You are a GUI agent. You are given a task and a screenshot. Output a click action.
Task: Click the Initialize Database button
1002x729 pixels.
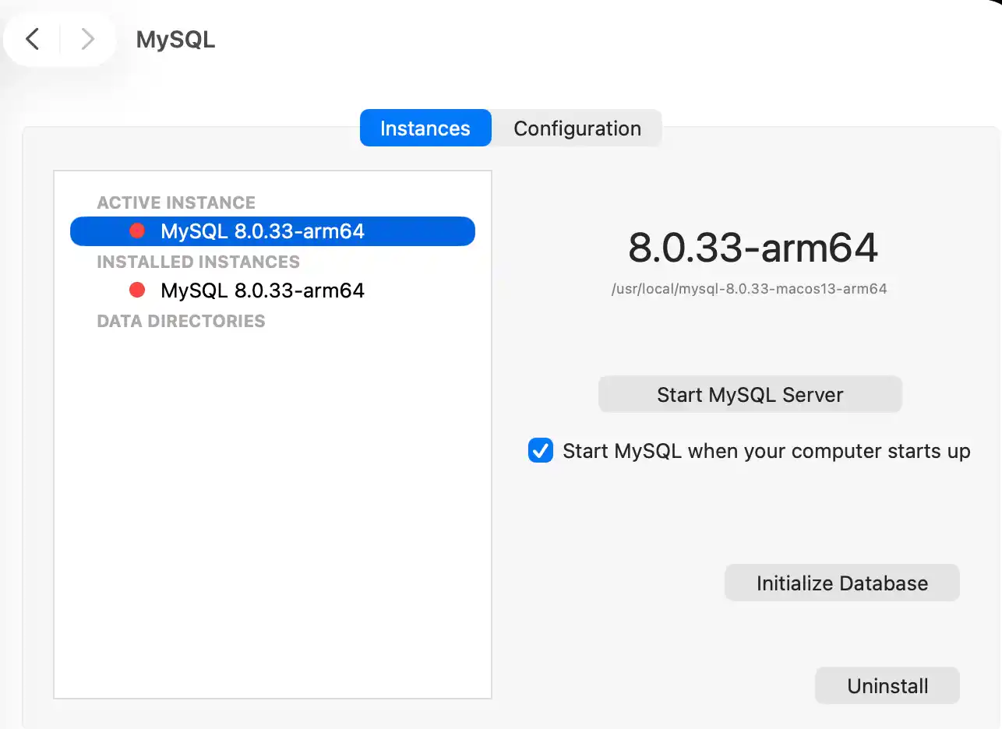click(x=841, y=582)
